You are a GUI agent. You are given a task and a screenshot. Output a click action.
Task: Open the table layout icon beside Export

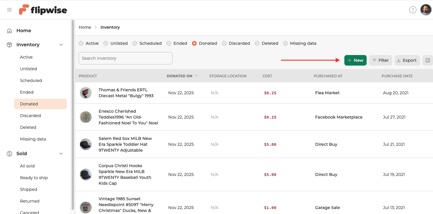(x=427, y=60)
